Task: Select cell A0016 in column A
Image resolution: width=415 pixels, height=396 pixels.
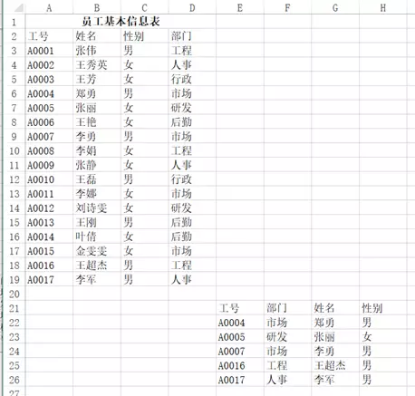Action: tap(49, 266)
